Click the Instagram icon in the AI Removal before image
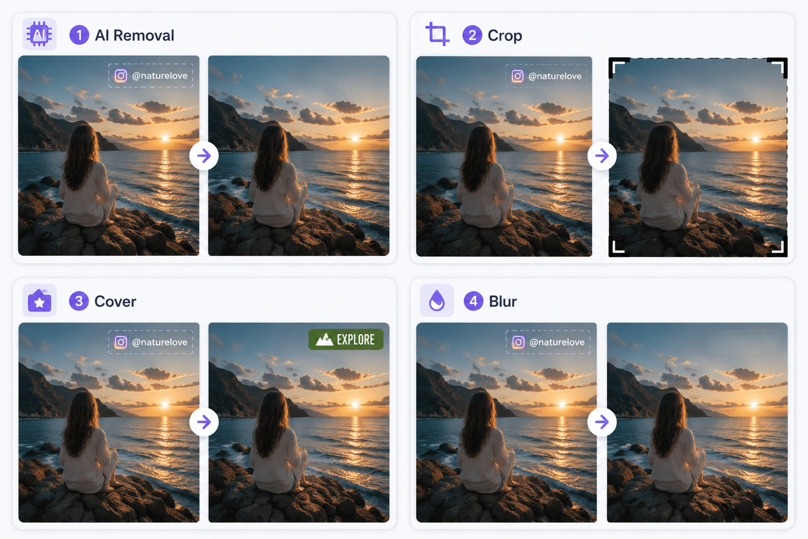808x539 pixels. click(121, 76)
